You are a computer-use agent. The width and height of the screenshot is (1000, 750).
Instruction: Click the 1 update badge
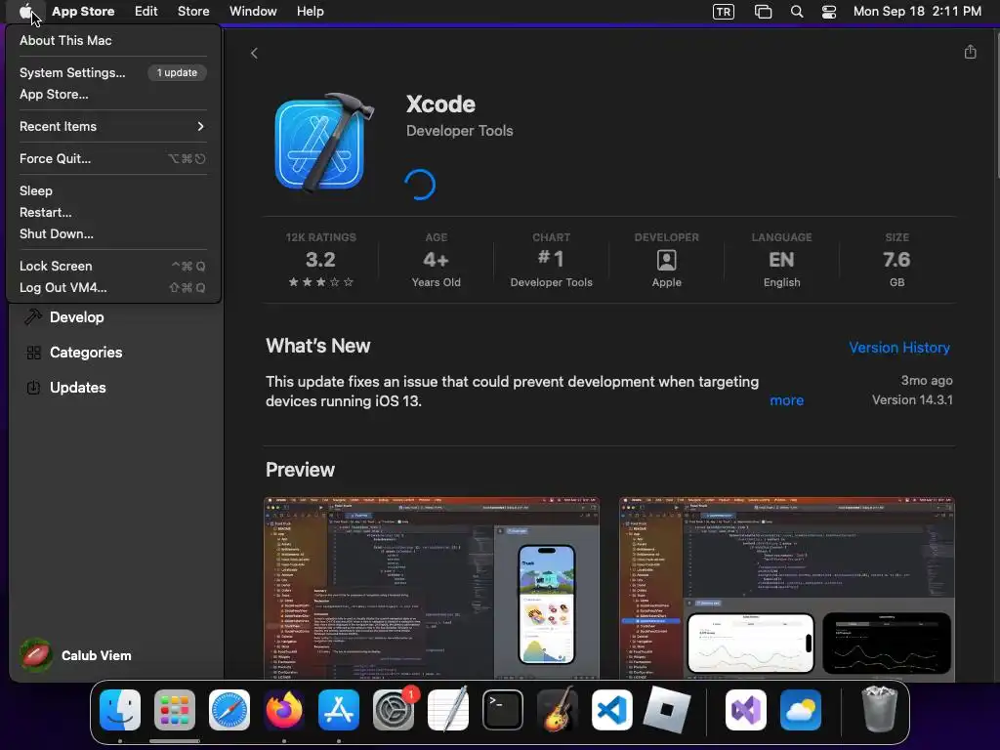coord(177,72)
